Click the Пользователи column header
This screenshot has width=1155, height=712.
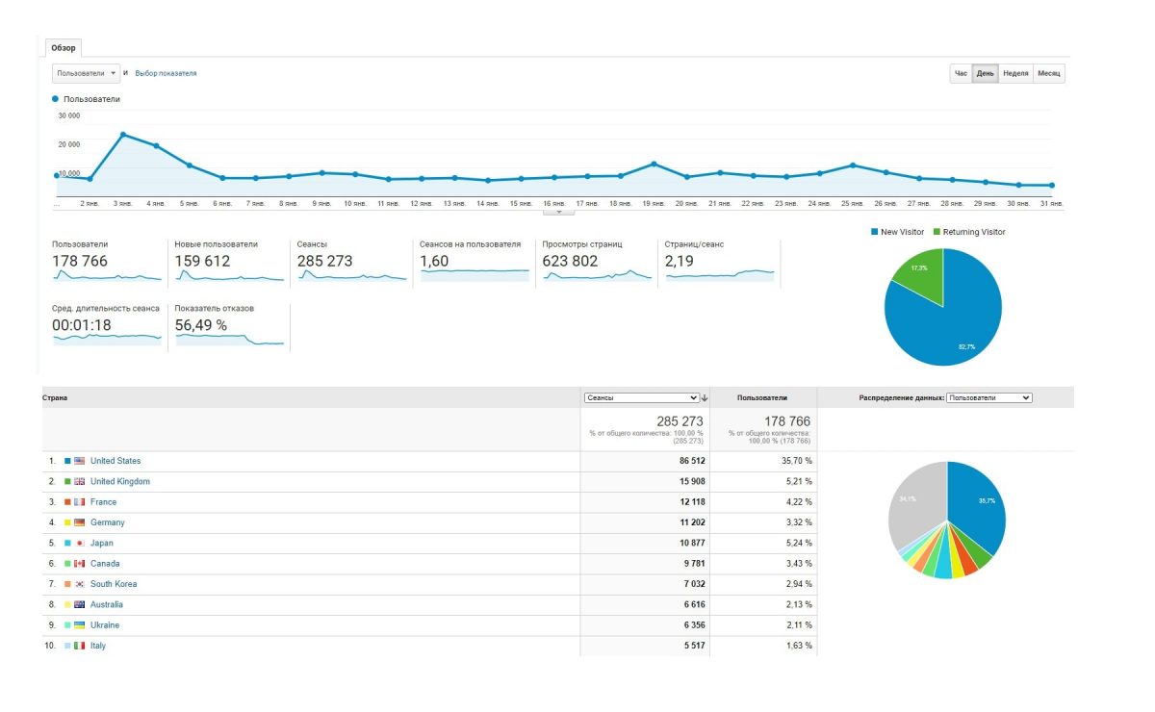click(x=762, y=397)
